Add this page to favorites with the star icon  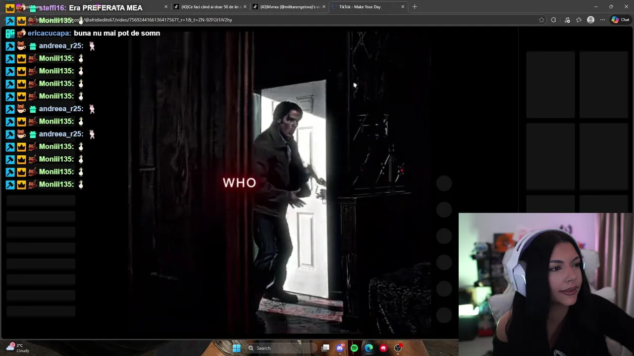541,20
